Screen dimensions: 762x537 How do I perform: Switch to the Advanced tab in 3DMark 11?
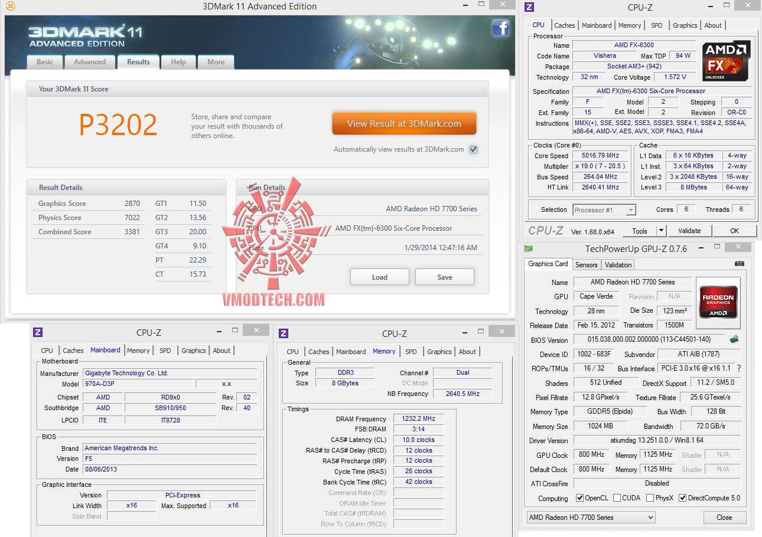pos(90,62)
